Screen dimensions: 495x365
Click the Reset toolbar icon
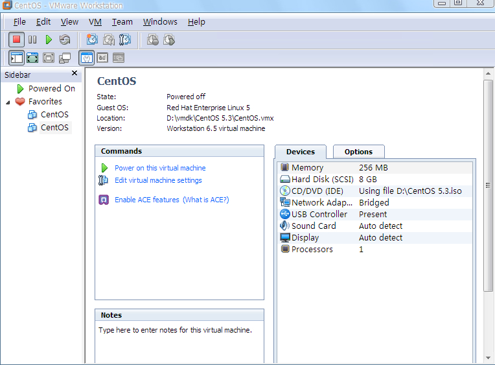[x=65, y=40]
